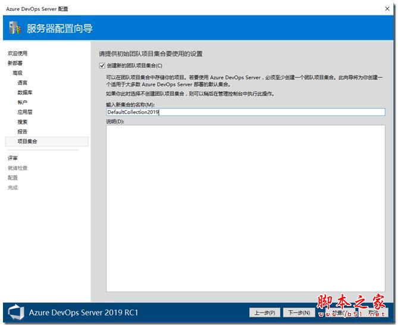This screenshot has width=398, height=325.
Task: Click the 输入新集合的名称(M) label
Action: [130, 105]
